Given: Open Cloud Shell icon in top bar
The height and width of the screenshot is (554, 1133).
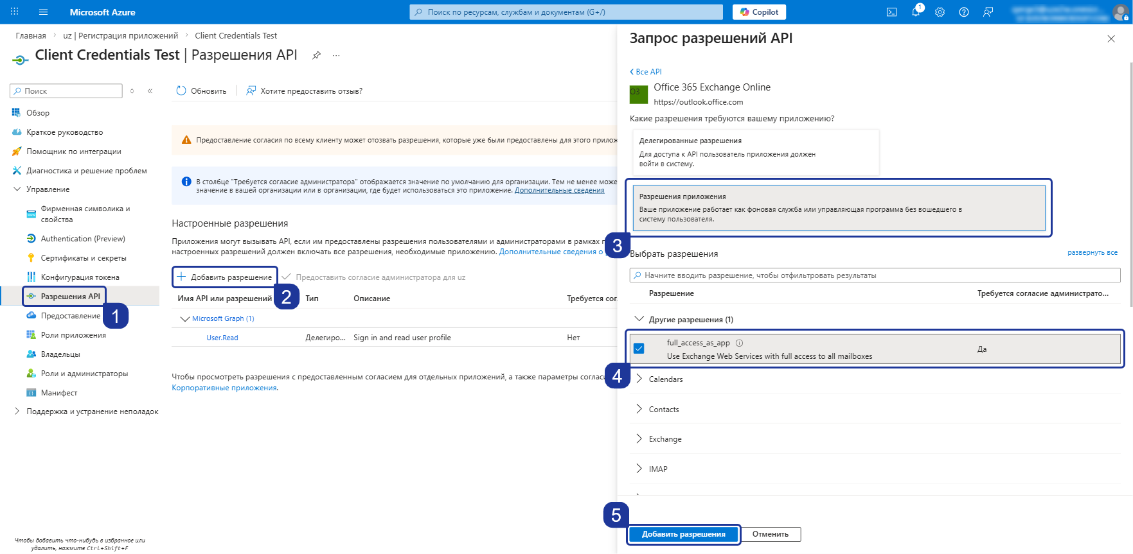Looking at the screenshot, I should click(x=891, y=12).
